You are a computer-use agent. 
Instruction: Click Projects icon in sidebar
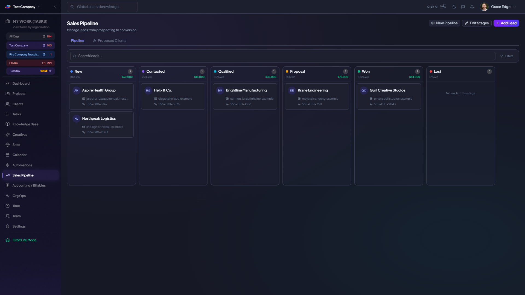(8, 94)
